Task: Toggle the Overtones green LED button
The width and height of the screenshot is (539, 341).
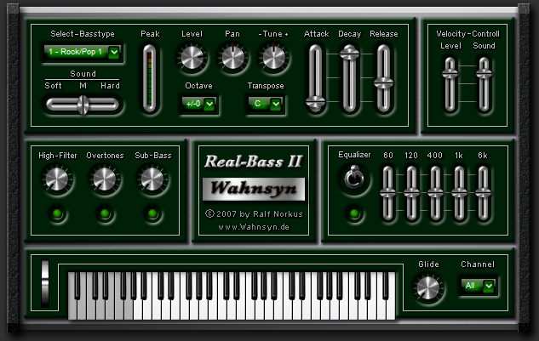Action: (x=105, y=214)
